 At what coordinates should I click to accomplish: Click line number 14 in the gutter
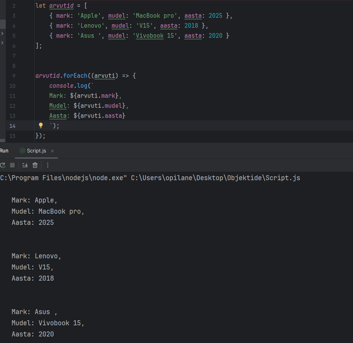point(12,126)
